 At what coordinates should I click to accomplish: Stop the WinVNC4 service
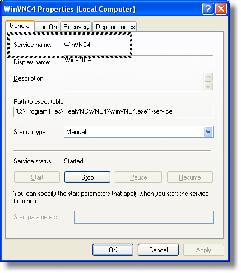point(87,177)
